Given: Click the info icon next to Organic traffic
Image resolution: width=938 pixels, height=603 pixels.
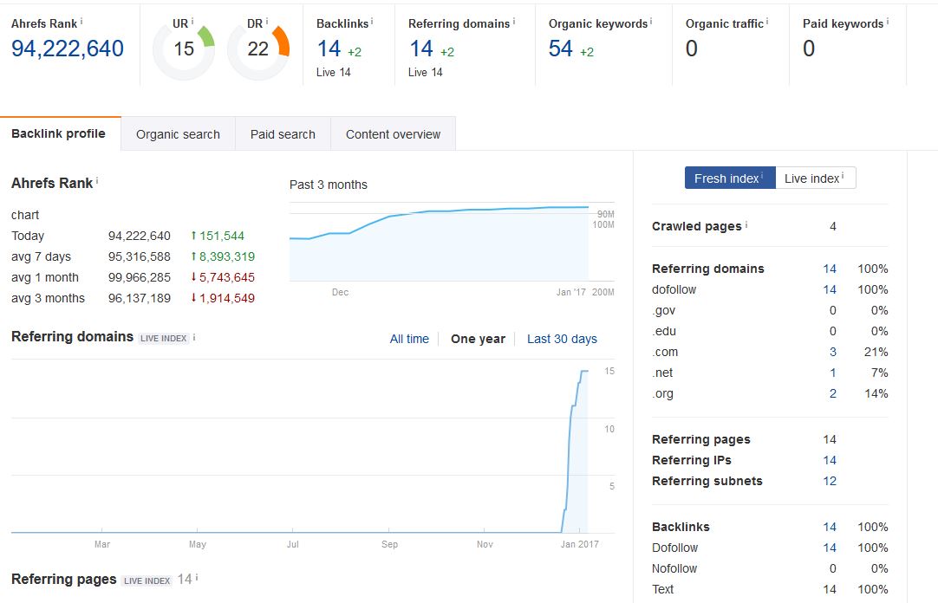Looking at the screenshot, I should (x=767, y=22).
